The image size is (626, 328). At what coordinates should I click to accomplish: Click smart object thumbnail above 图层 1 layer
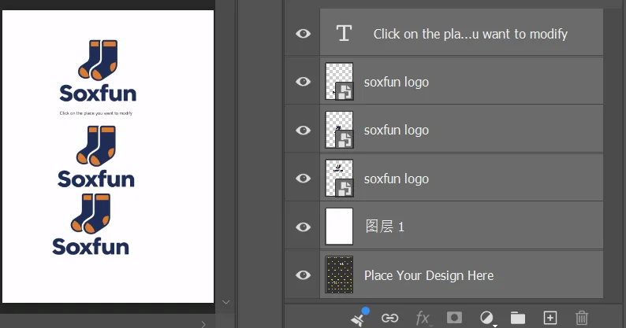pyautogui.click(x=339, y=178)
